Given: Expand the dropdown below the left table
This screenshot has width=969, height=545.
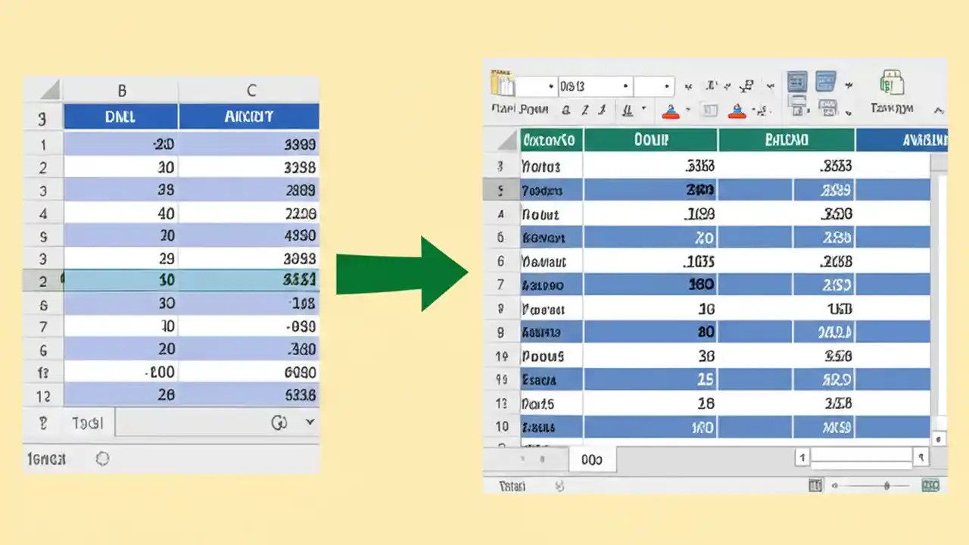Looking at the screenshot, I should [x=310, y=422].
